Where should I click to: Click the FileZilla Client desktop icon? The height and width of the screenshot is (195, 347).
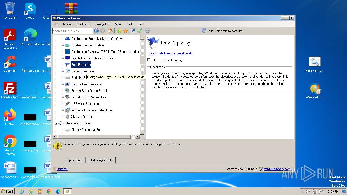10,90
